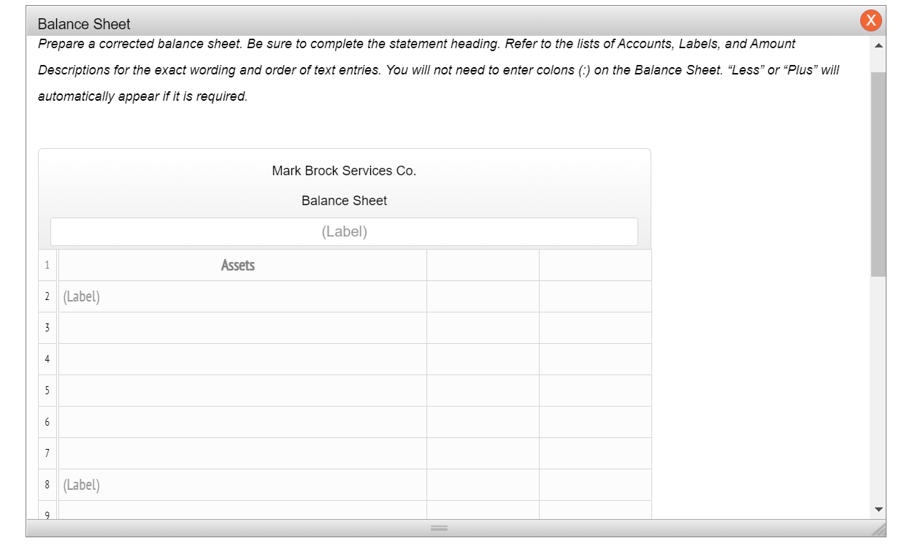The height and width of the screenshot is (557, 923).
Task: Click the second amount column cell in row 6
Action: (595, 422)
